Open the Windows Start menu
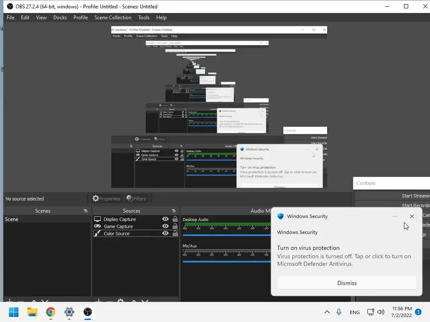 pos(14,312)
